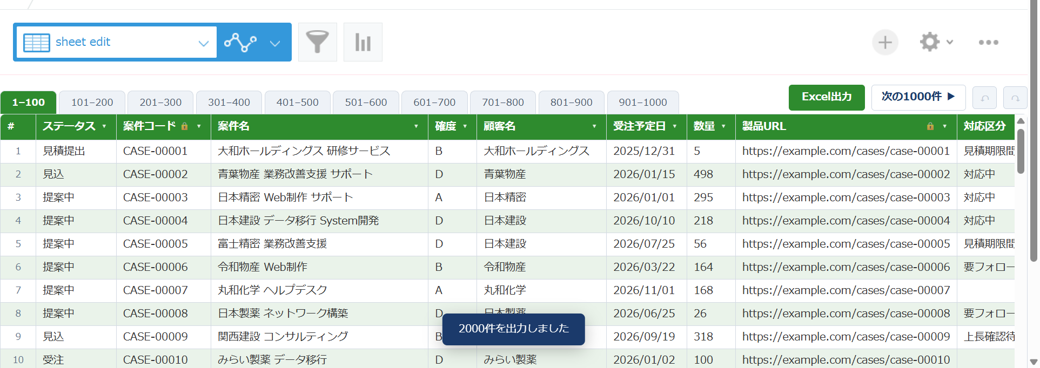The height and width of the screenshot is (368, 1040).
Task: Select the 1-100 page tab
Action: pos(29,103)
